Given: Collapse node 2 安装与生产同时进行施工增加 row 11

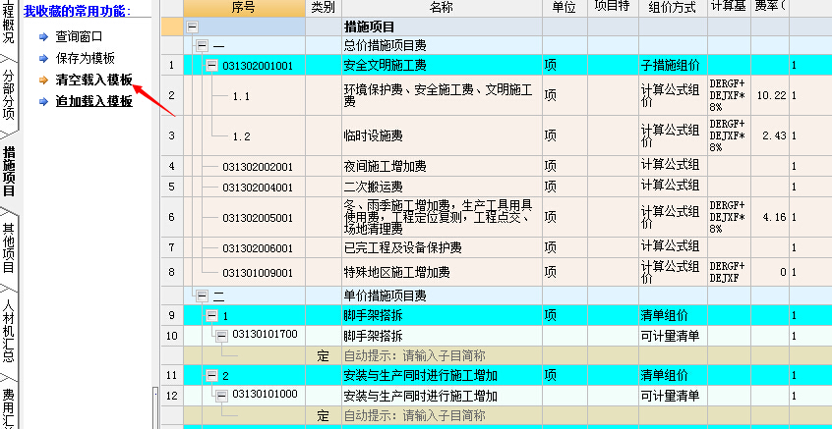Looking at the screenshot, I should [212, 376].
